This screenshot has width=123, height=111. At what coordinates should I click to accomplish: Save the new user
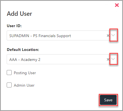pos(108,100)
